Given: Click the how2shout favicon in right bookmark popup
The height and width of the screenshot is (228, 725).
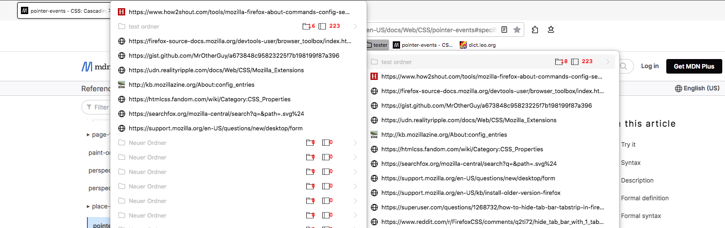Looking at the screenshot, I should 374,76.
